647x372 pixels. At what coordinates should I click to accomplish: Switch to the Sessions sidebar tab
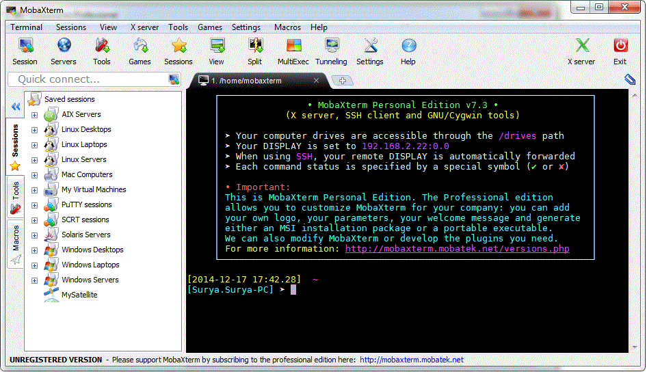15,146
